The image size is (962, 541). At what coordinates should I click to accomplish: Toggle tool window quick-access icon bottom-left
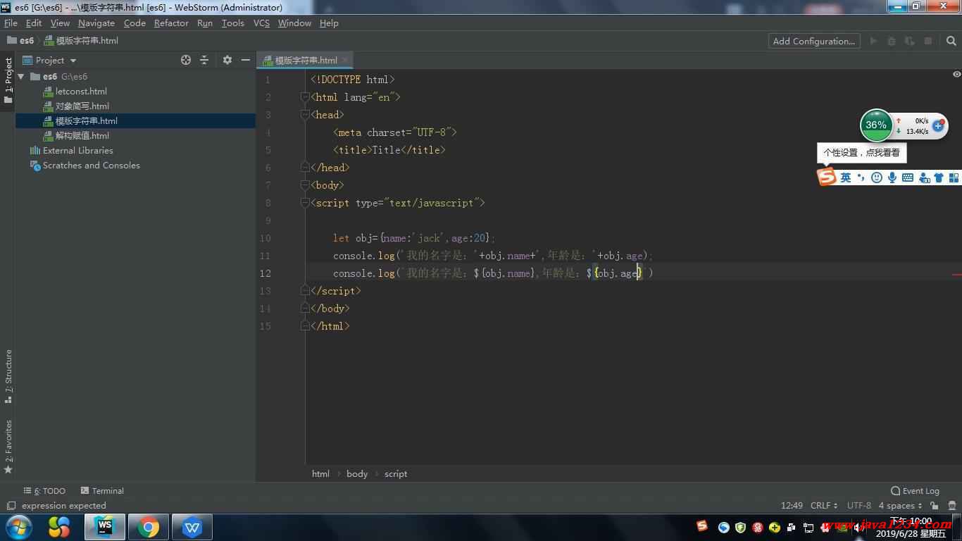pyautogui.click(x=11, y=506)
